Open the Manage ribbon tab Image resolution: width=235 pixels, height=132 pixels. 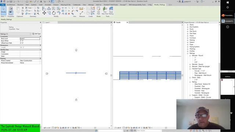91,5
